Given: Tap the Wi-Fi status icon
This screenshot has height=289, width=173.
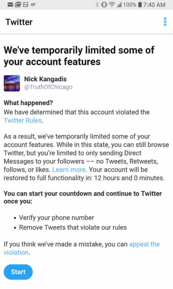Looking at the screenshot, I should pyautogui.click(x=112, y=5).
